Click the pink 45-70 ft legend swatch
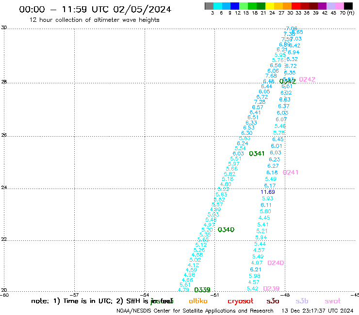Screen dimensions: 359x315 (340, 6)
